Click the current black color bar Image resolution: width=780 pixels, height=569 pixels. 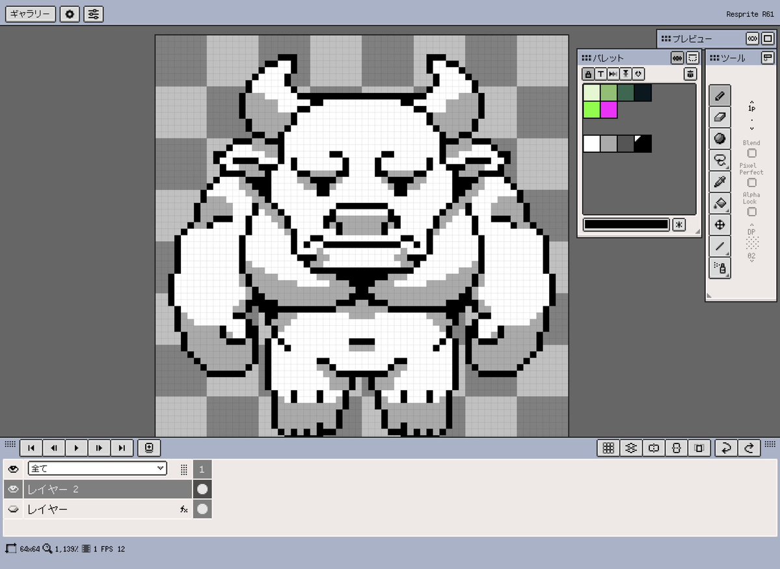click(x=626, y=225)
